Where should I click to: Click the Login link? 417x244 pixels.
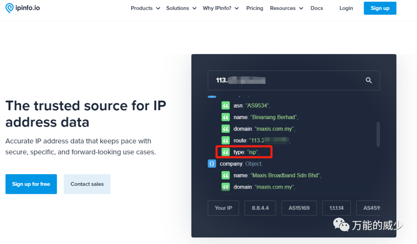(346, 8)
